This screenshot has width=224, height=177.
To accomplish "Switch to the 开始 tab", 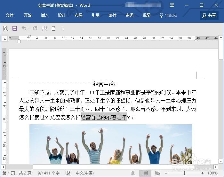I will click(28, 15).
